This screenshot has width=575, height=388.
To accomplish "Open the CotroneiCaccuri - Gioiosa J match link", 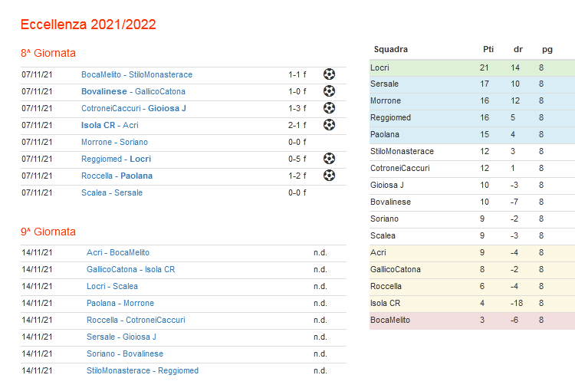I will click(133, 108).
